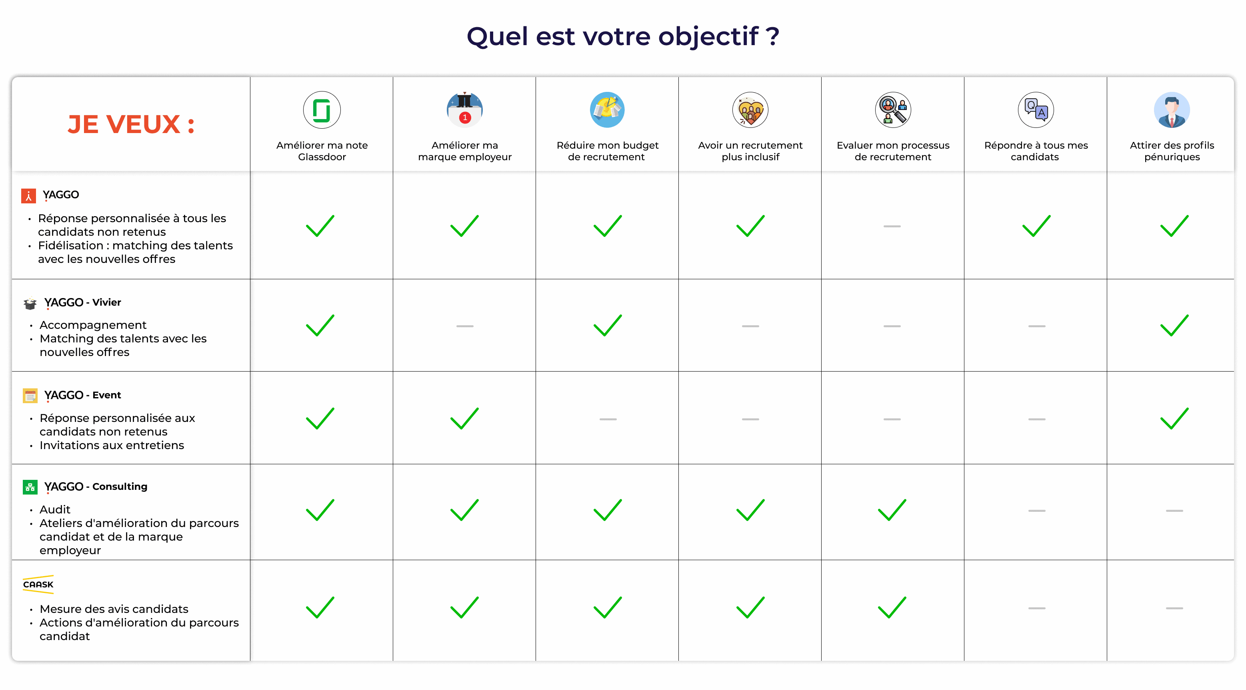Click the YAGGO Vivier box icon
1246x690 pixels.
(30, 303)
